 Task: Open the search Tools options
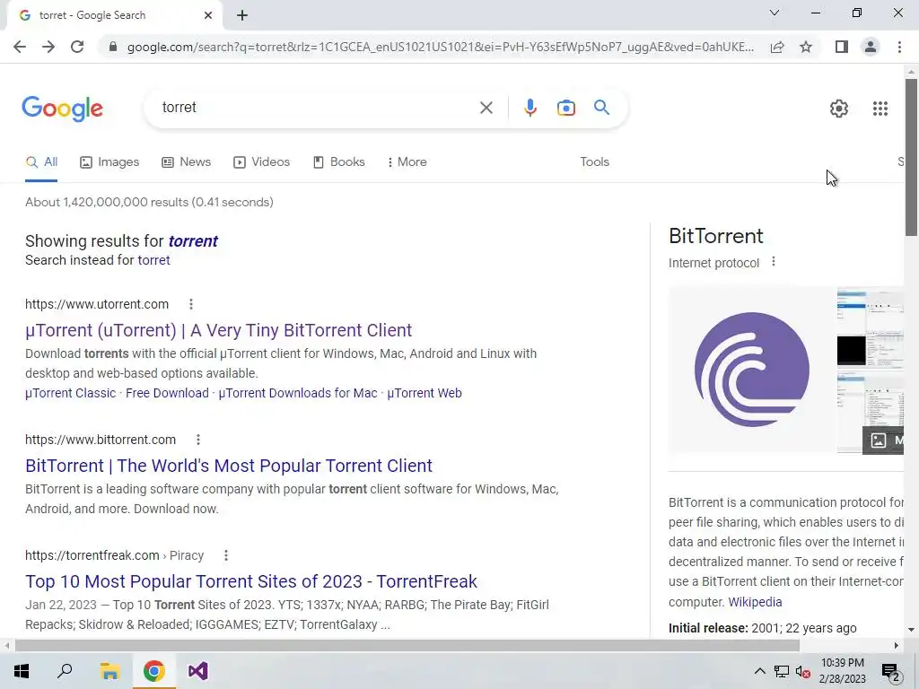pos(594,162)
